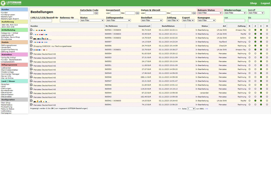Click the view icon for order 565556
The height and width of the screenshot is (180, 271).
coord(31,45)
